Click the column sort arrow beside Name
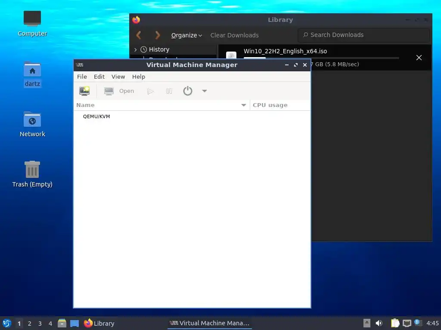 [x=244, y=105]
